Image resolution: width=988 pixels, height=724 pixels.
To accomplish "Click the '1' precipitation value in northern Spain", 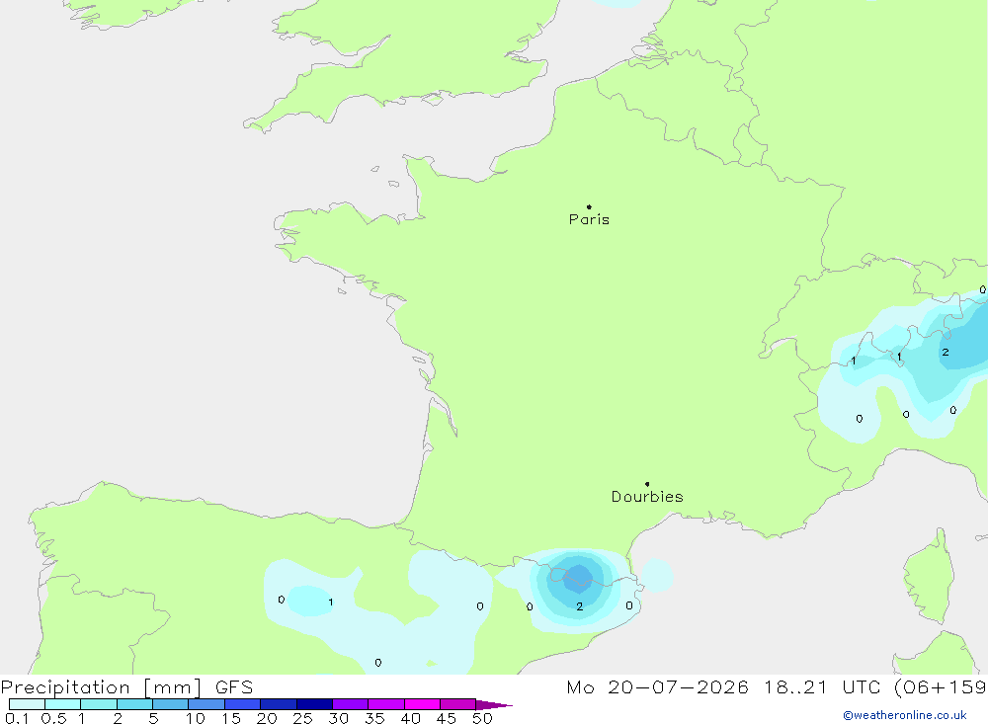I will [x=331, y=603].
